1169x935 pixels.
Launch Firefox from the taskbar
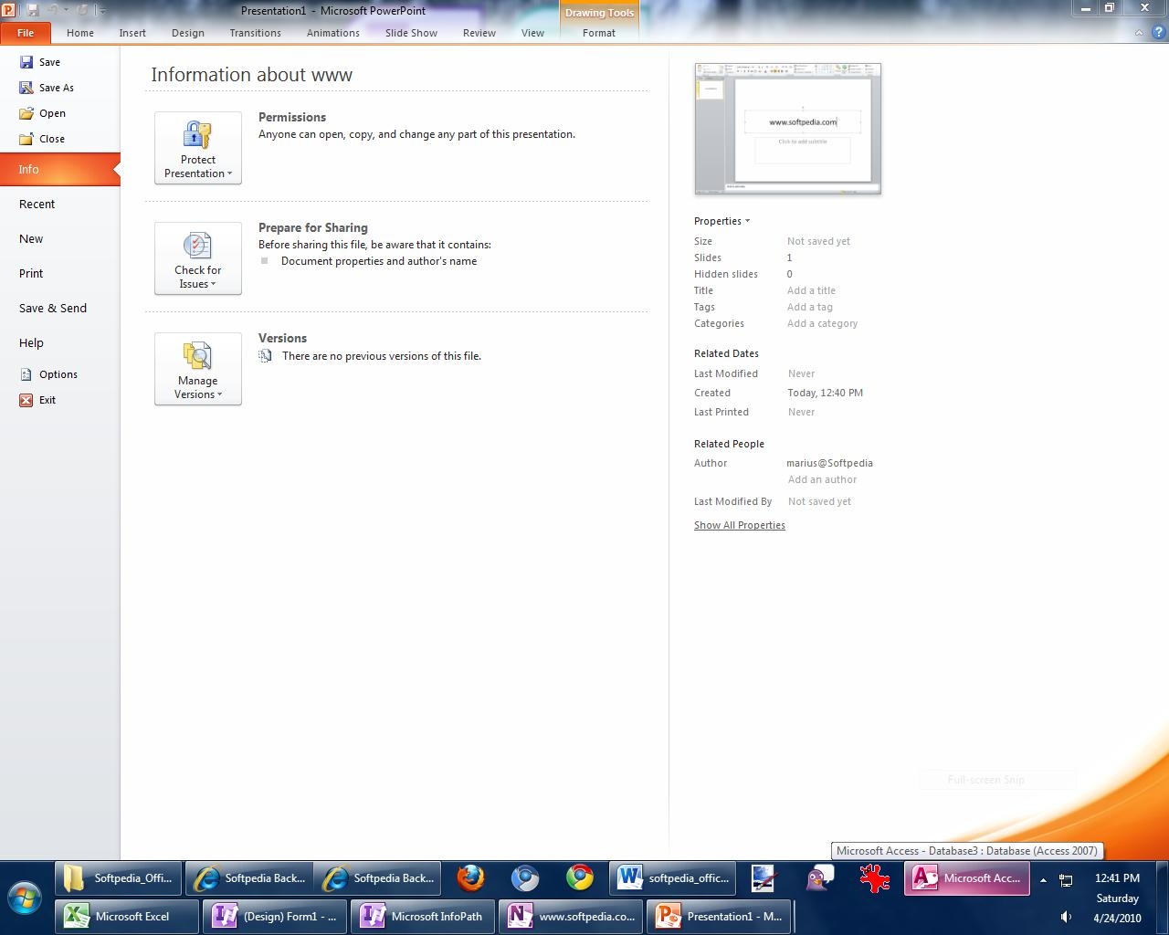[470, 878]
